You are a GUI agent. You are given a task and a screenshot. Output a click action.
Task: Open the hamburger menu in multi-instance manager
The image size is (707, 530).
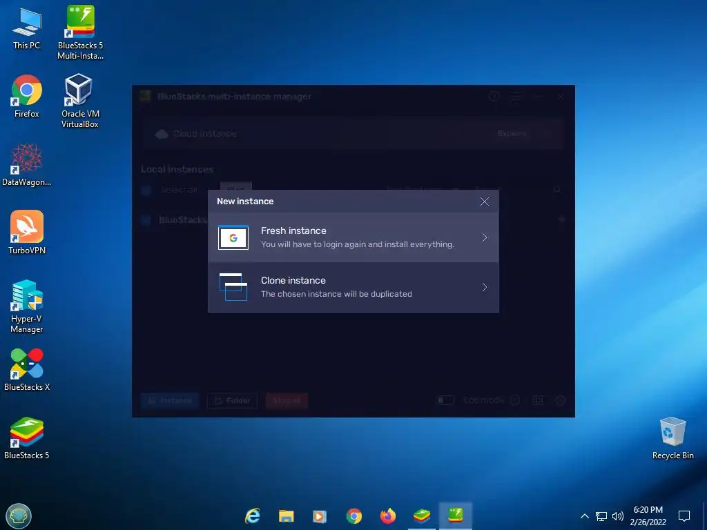516,97
